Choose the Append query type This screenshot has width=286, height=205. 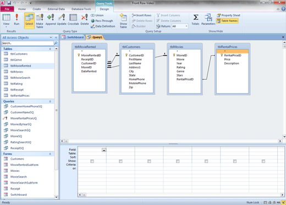click(x=51, y=20)
